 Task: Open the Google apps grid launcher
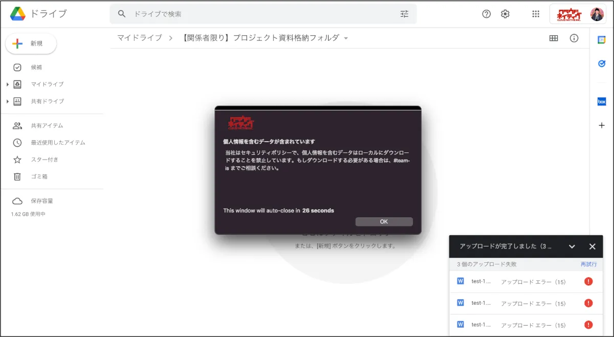tap(536, 14)
